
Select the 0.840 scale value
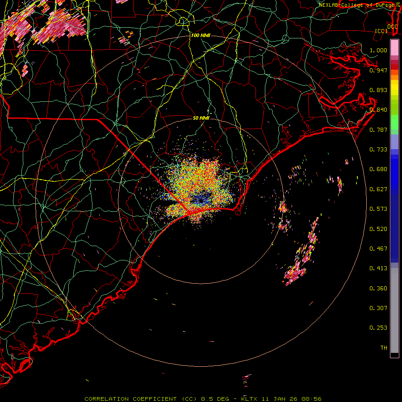(378, 109)
